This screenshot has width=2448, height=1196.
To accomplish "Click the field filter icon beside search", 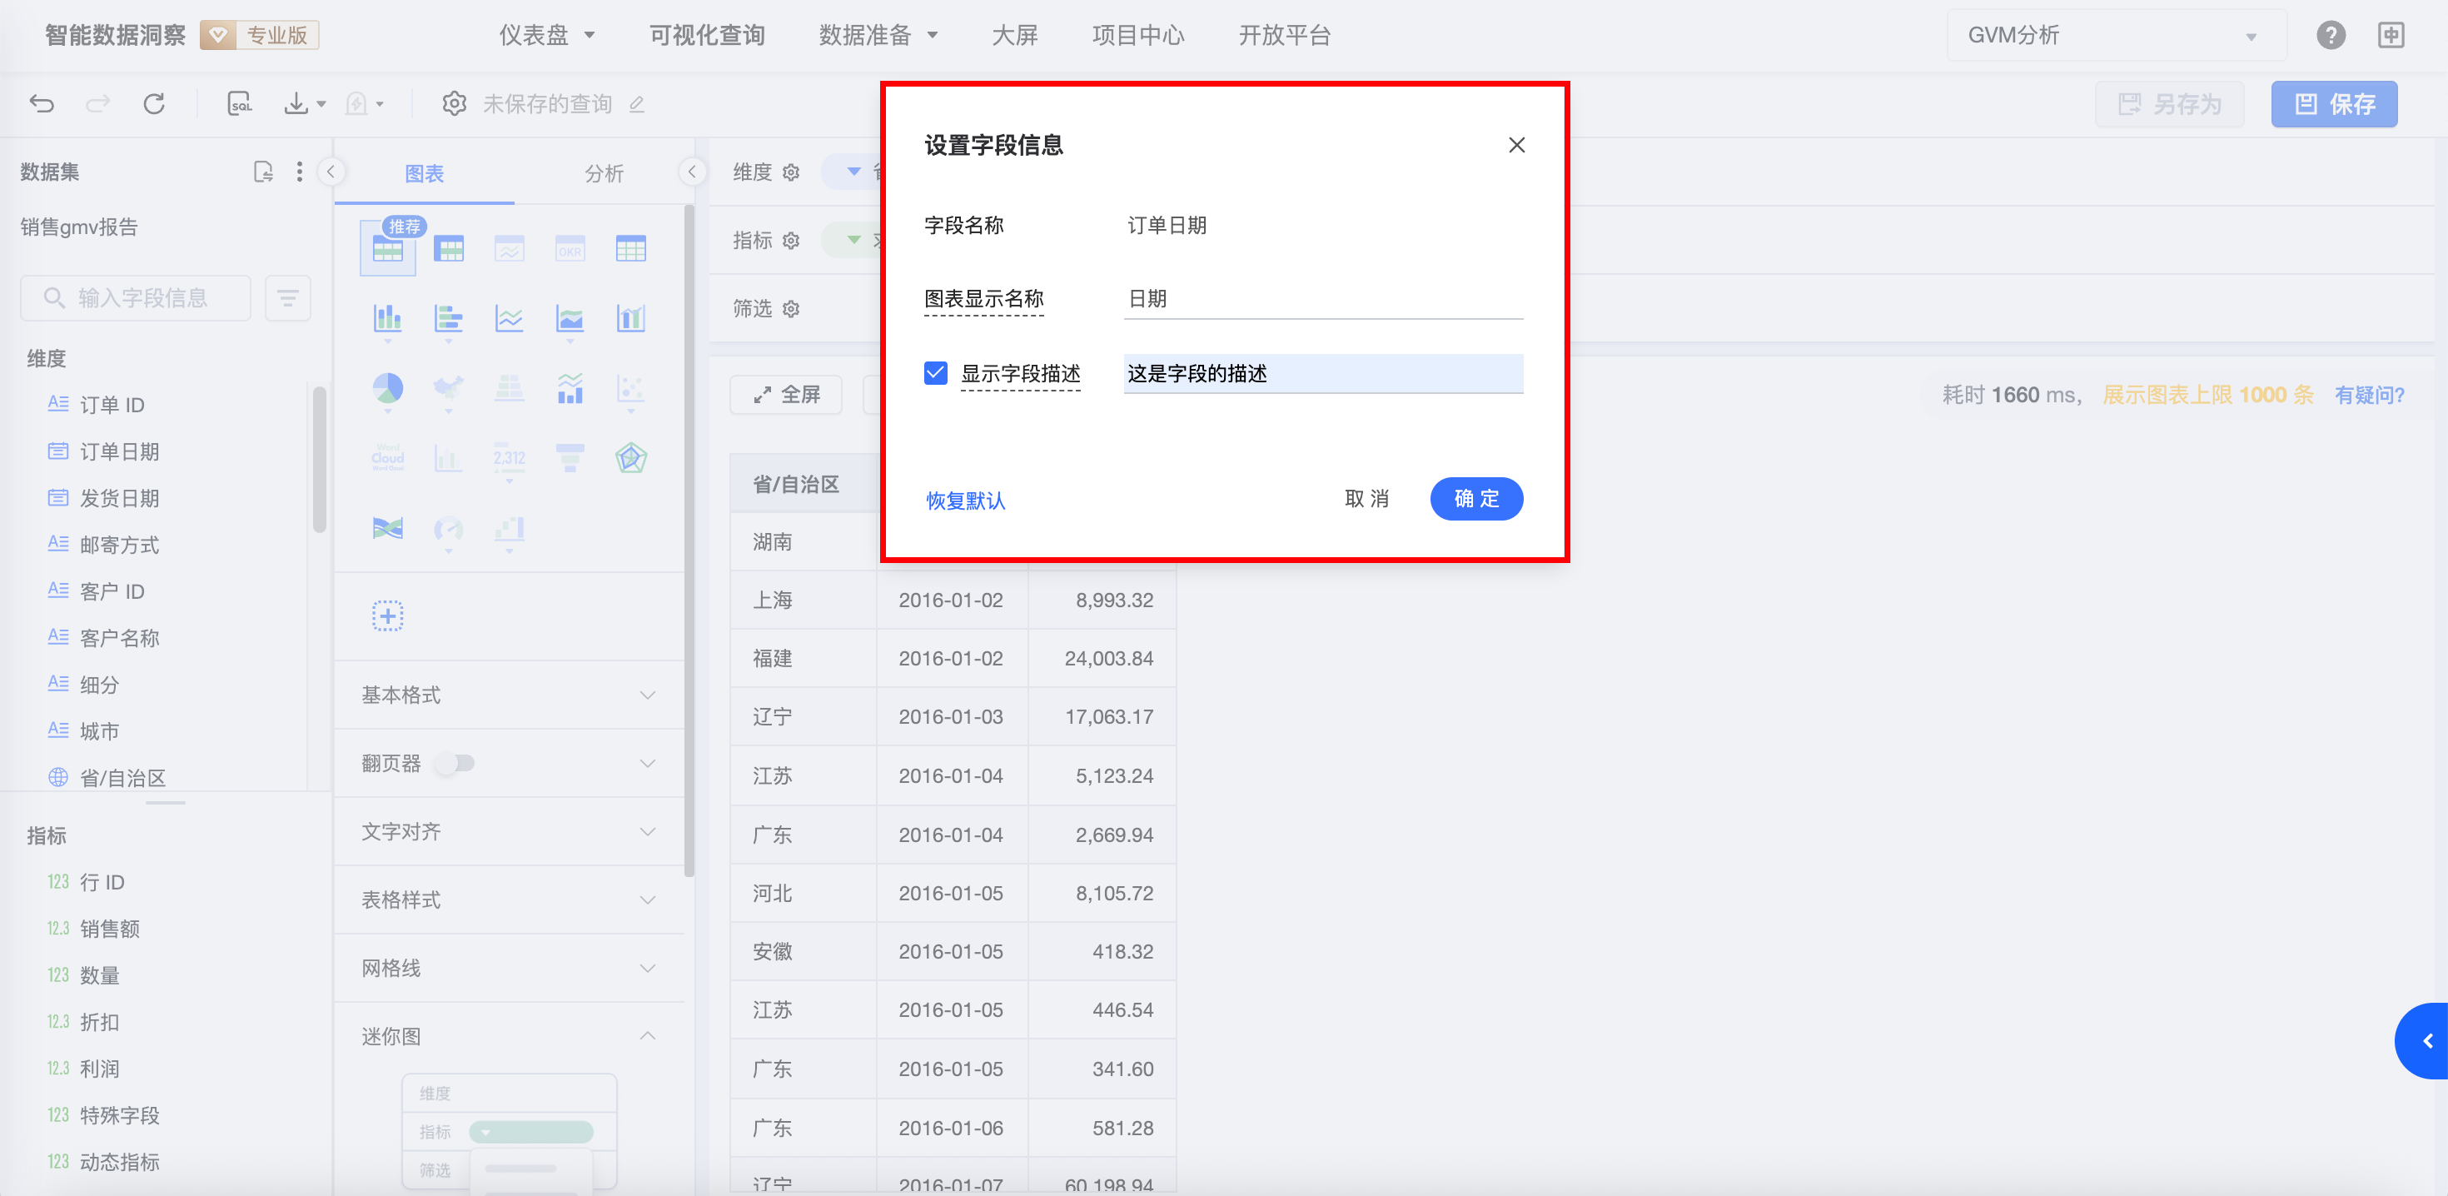I will click(x=287, y=298).
